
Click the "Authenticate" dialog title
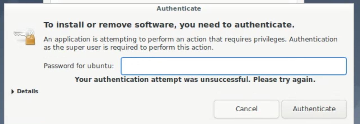[179, 8]
